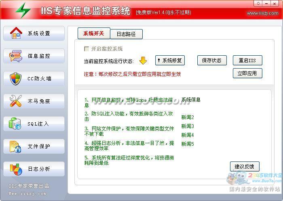Click the CC防火墙 shield icon
283x201 pixels.
coord(16,78)
